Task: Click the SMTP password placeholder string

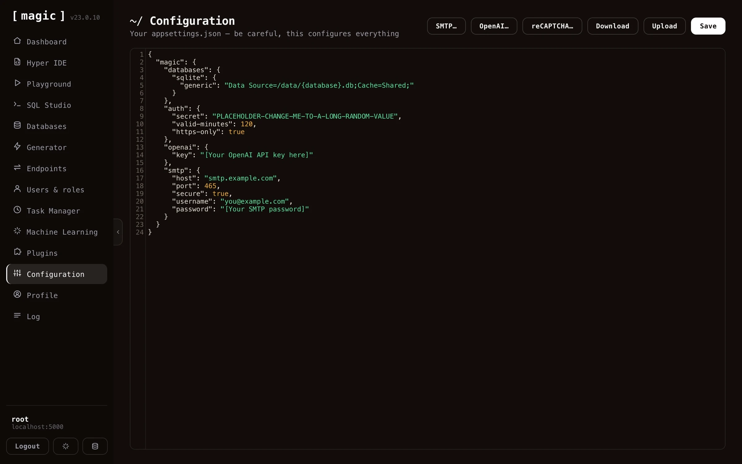Action: point(265,209)
